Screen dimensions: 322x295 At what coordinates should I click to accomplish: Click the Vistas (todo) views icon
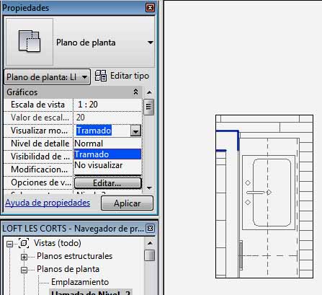[x=24, y=243]
